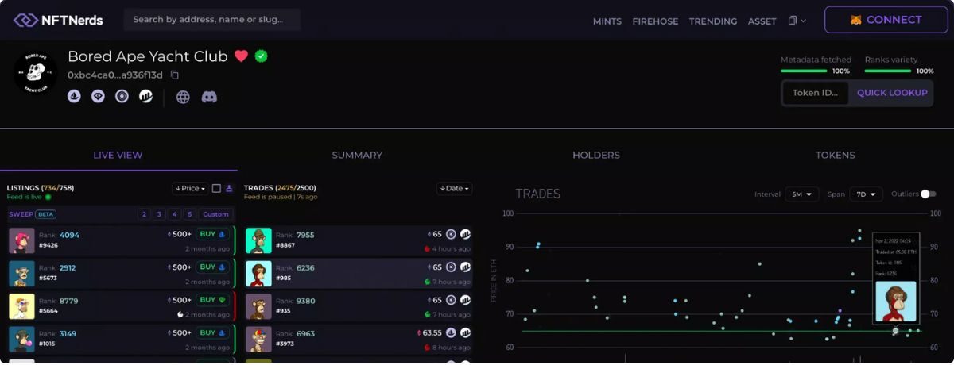Click the OpenSea icon on trade #3973
Image resolution: width=954 pixels, height=365 pixels.
coord(451,333)
